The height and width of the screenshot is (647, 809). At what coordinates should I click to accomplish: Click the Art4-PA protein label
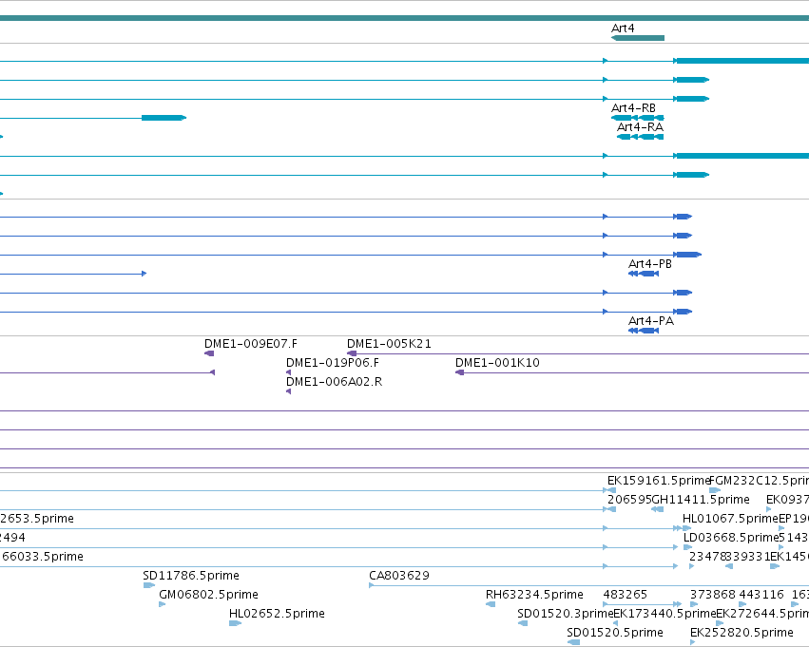tap(651, 321)
